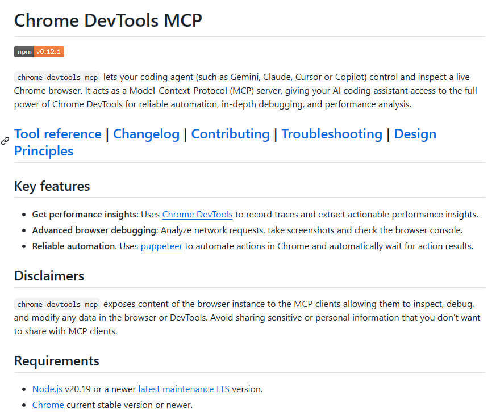Click the Chrome DevTools MCP title
496x412 pixels.
coord(108,20)
